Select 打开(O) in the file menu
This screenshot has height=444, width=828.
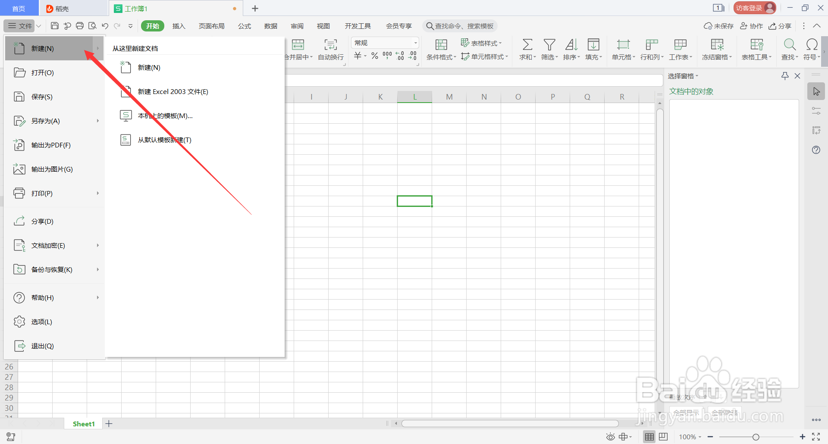pos(55,73)
